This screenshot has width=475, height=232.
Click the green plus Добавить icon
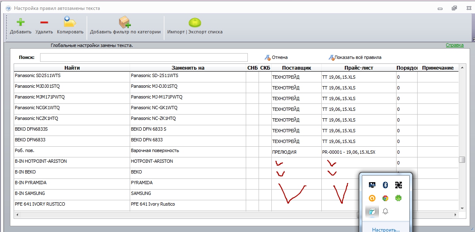coord(20,23)
